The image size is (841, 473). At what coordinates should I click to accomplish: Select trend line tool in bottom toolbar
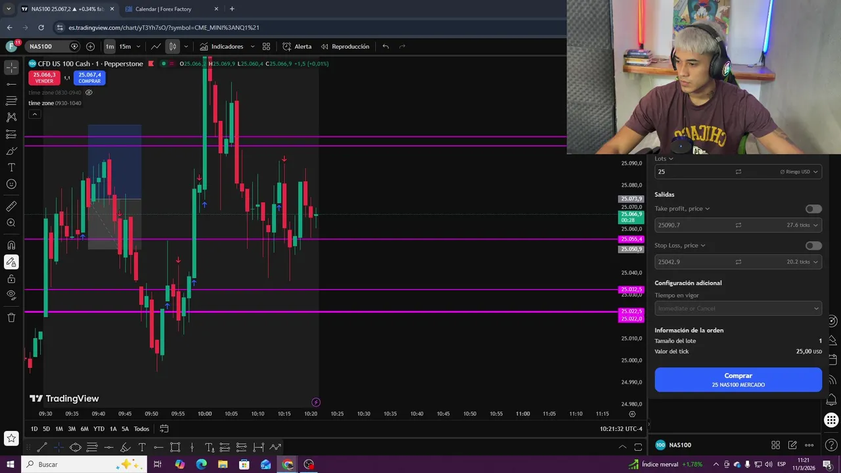(x=41, y=447)
